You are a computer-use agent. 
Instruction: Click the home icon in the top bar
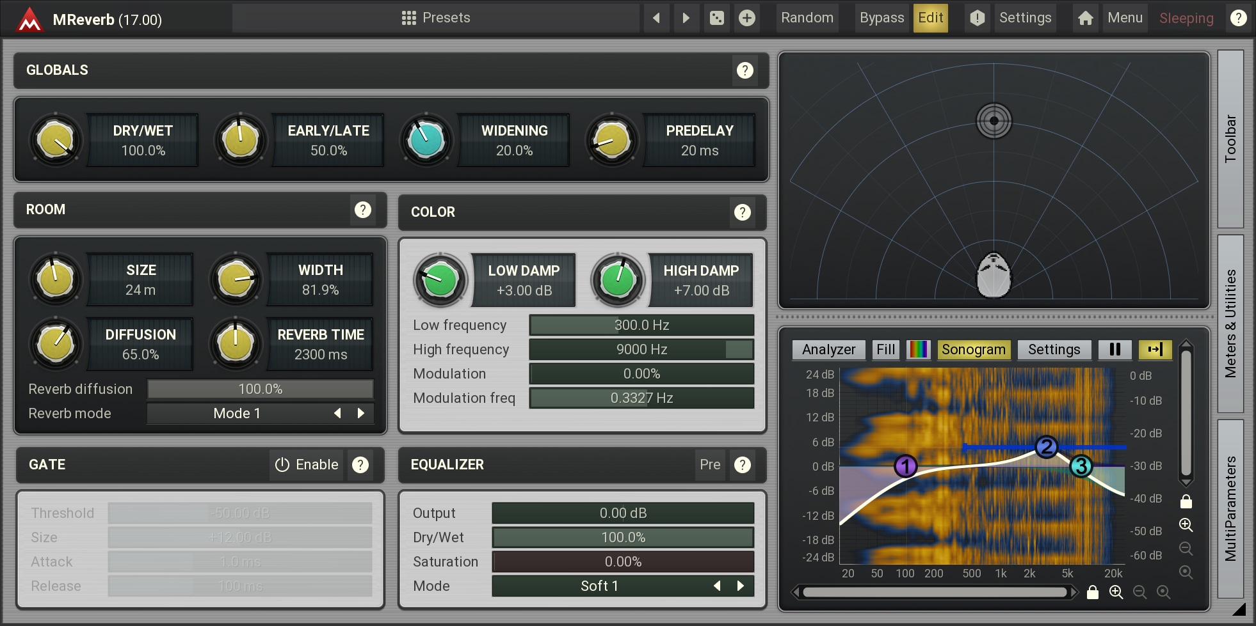click(1085, 18)
